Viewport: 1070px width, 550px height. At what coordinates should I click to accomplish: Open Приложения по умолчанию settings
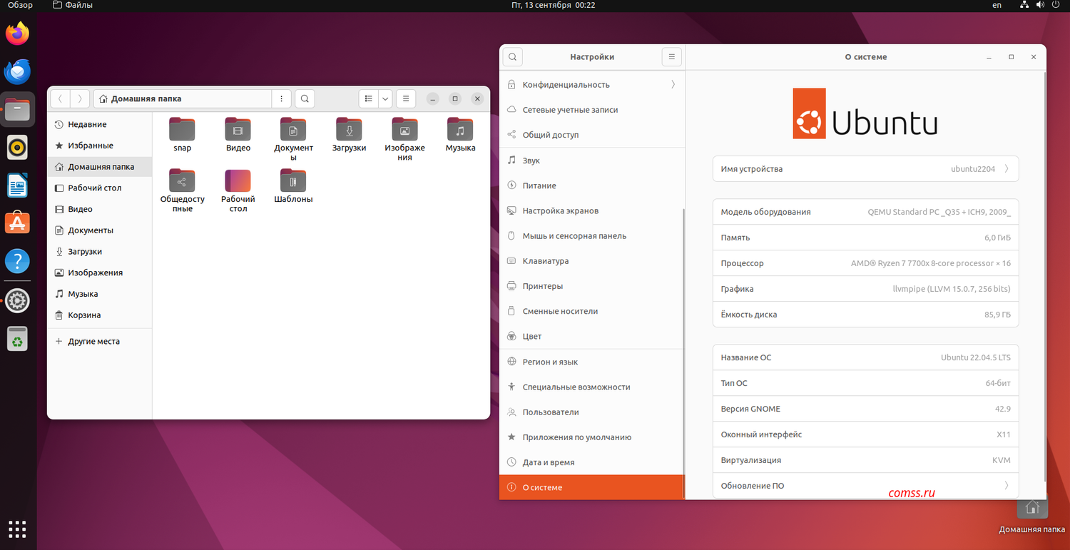coord(592,437)
